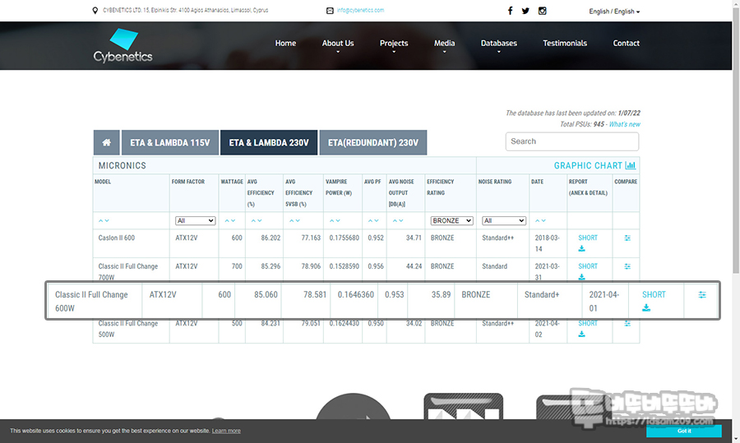Viewport: 740px width, 443px height.
Task: Click the Cybenetics logo
Action: [123, 46]
